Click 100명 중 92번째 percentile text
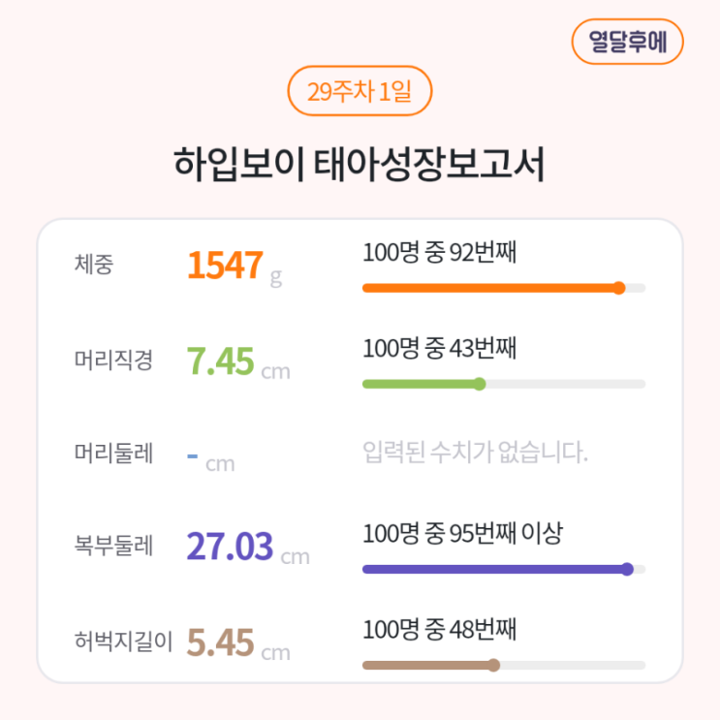The height and width of the screenshot is (720, 720). (439, 254)
